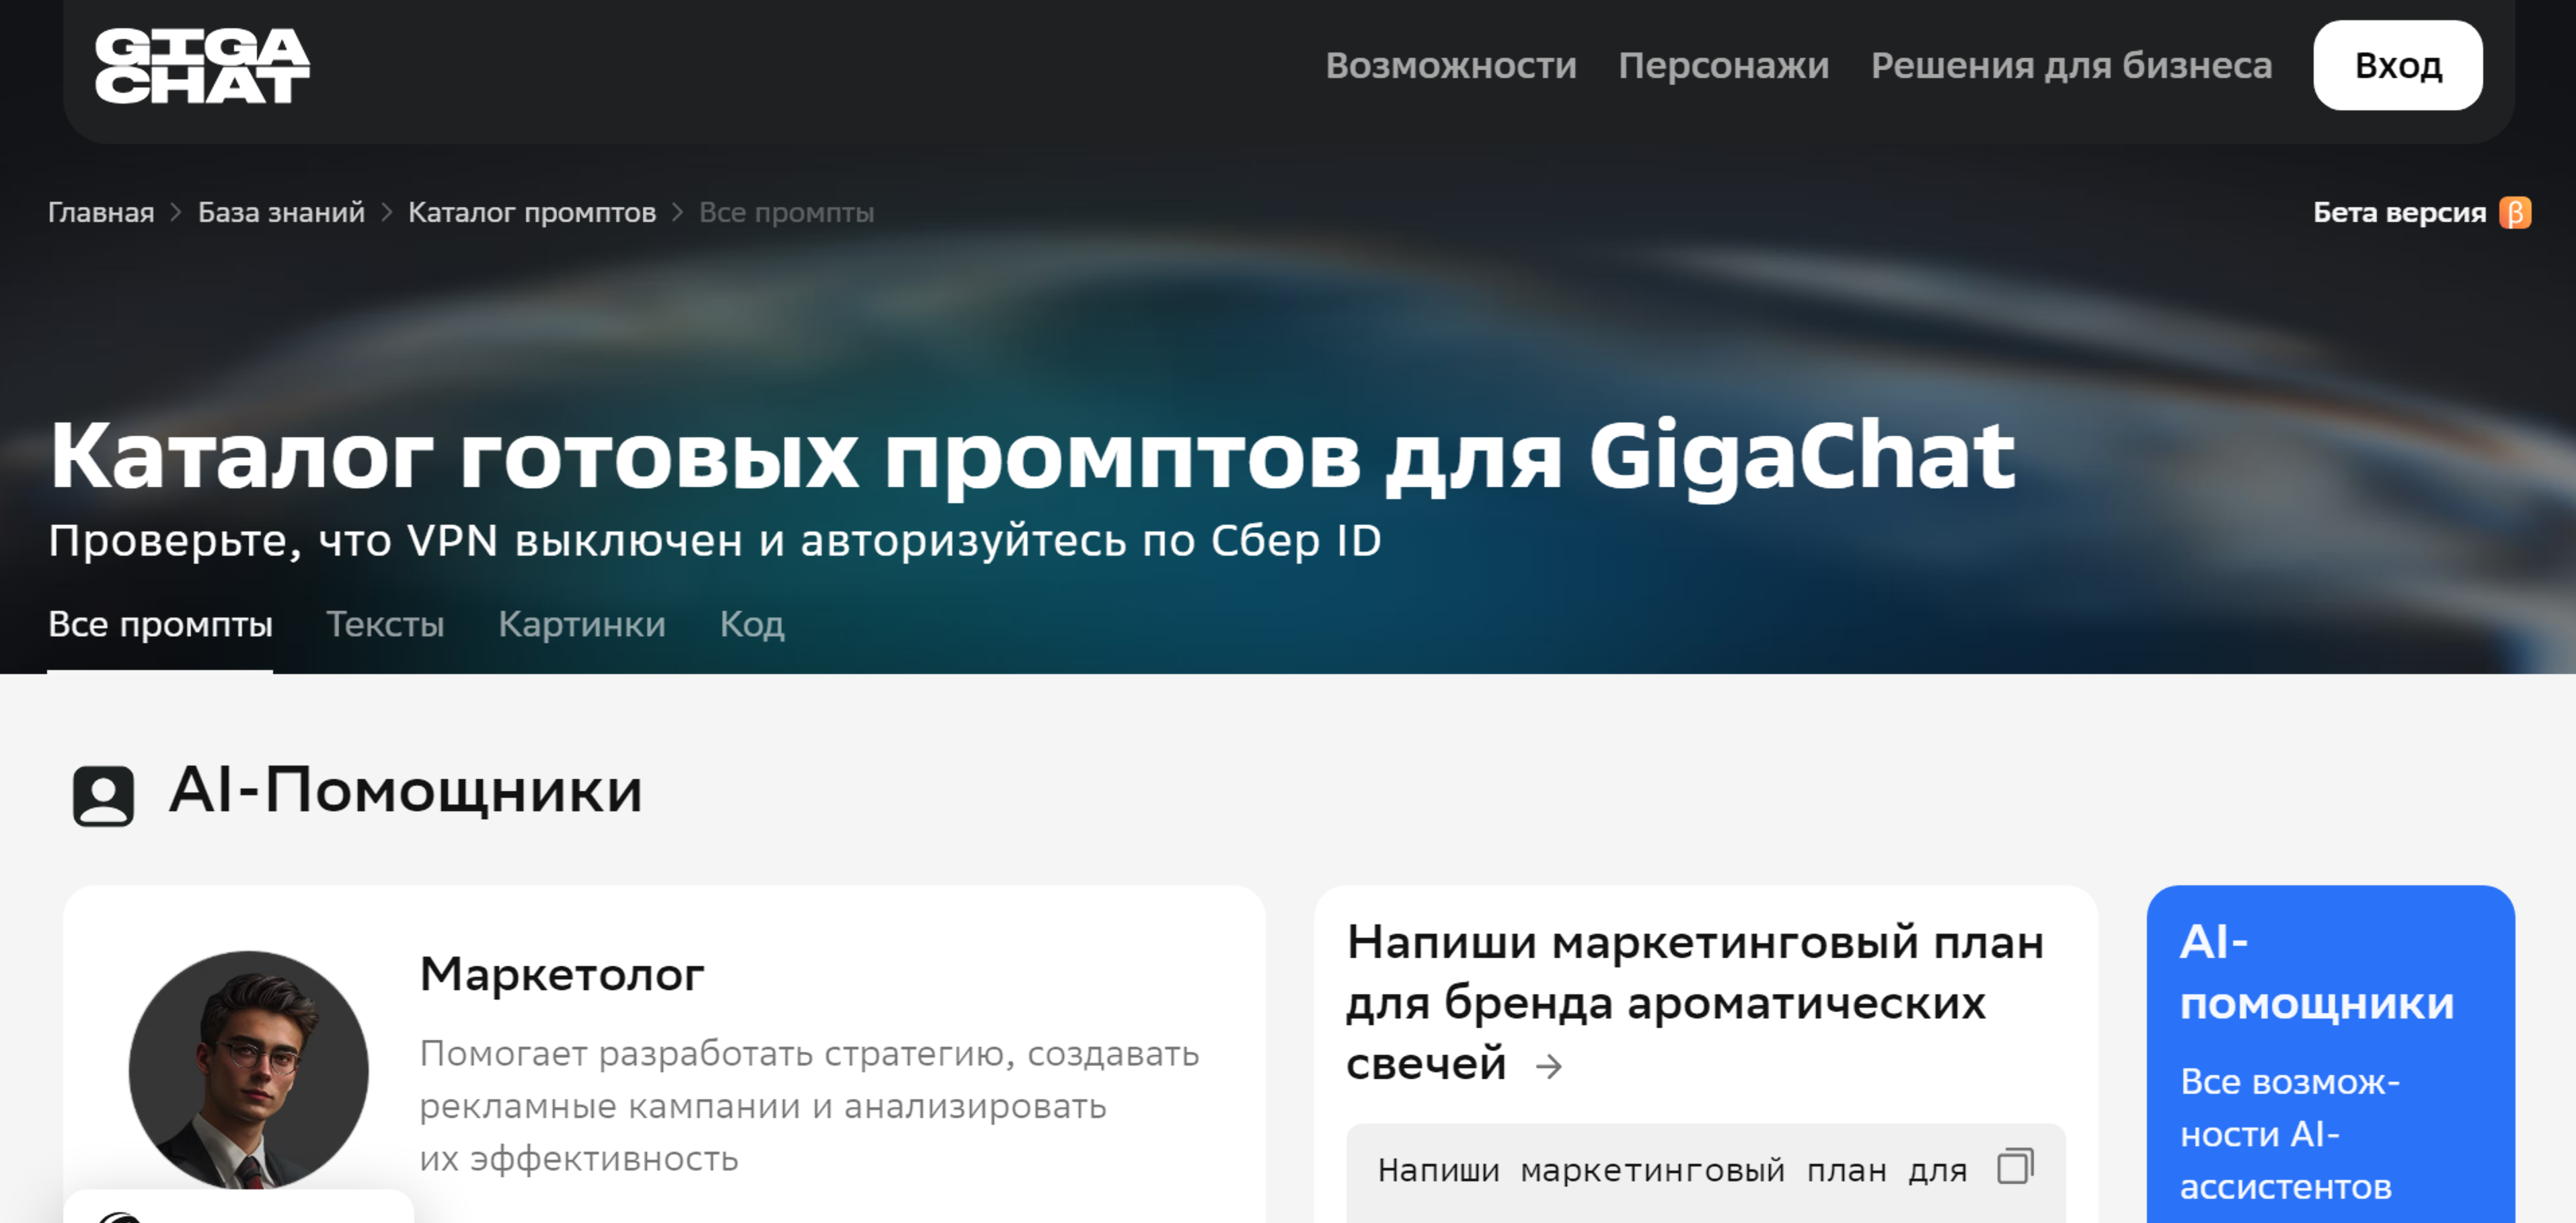The height and width of the screenshot is (1223, 2576).
Task: Go to Главная breadcrumb link
Action: (x=101, y=212)
